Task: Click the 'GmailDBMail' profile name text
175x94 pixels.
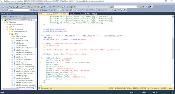Action: [x=66, y=60]
